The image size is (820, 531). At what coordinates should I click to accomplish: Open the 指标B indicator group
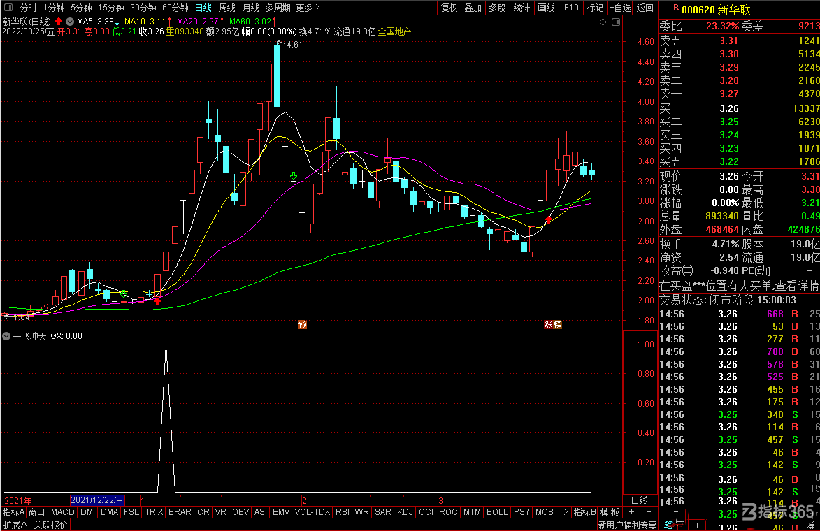(x=584, y=512)
